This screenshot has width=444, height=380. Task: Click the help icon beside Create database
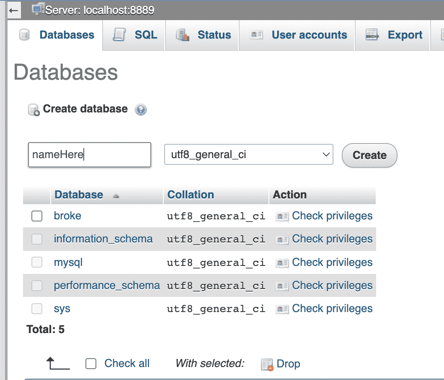point(141,110)
